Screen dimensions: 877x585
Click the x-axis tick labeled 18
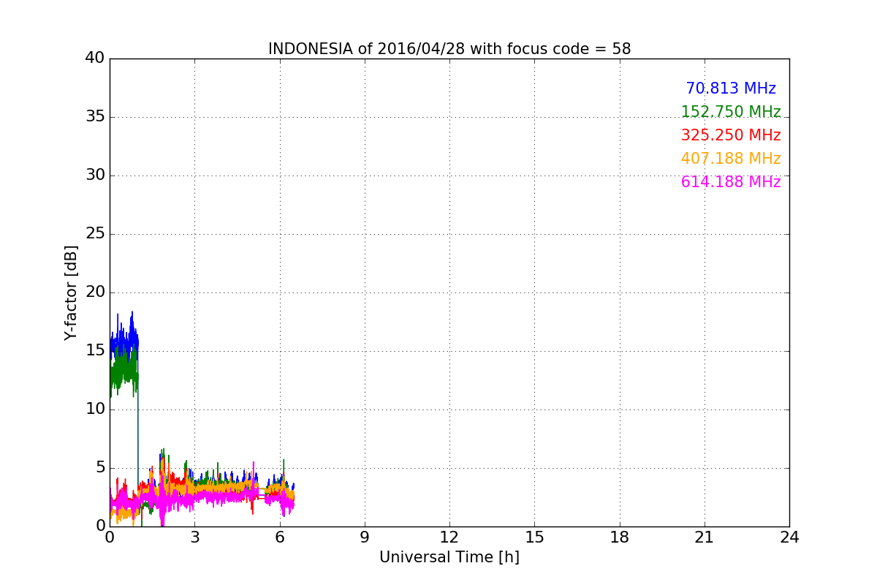(x=620, y=537)
